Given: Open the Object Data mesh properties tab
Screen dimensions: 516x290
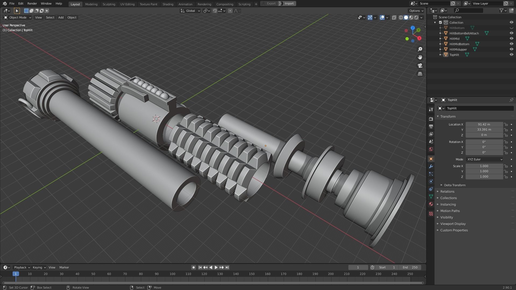Looking at the screenshot, I should click(x=431, y=196).
